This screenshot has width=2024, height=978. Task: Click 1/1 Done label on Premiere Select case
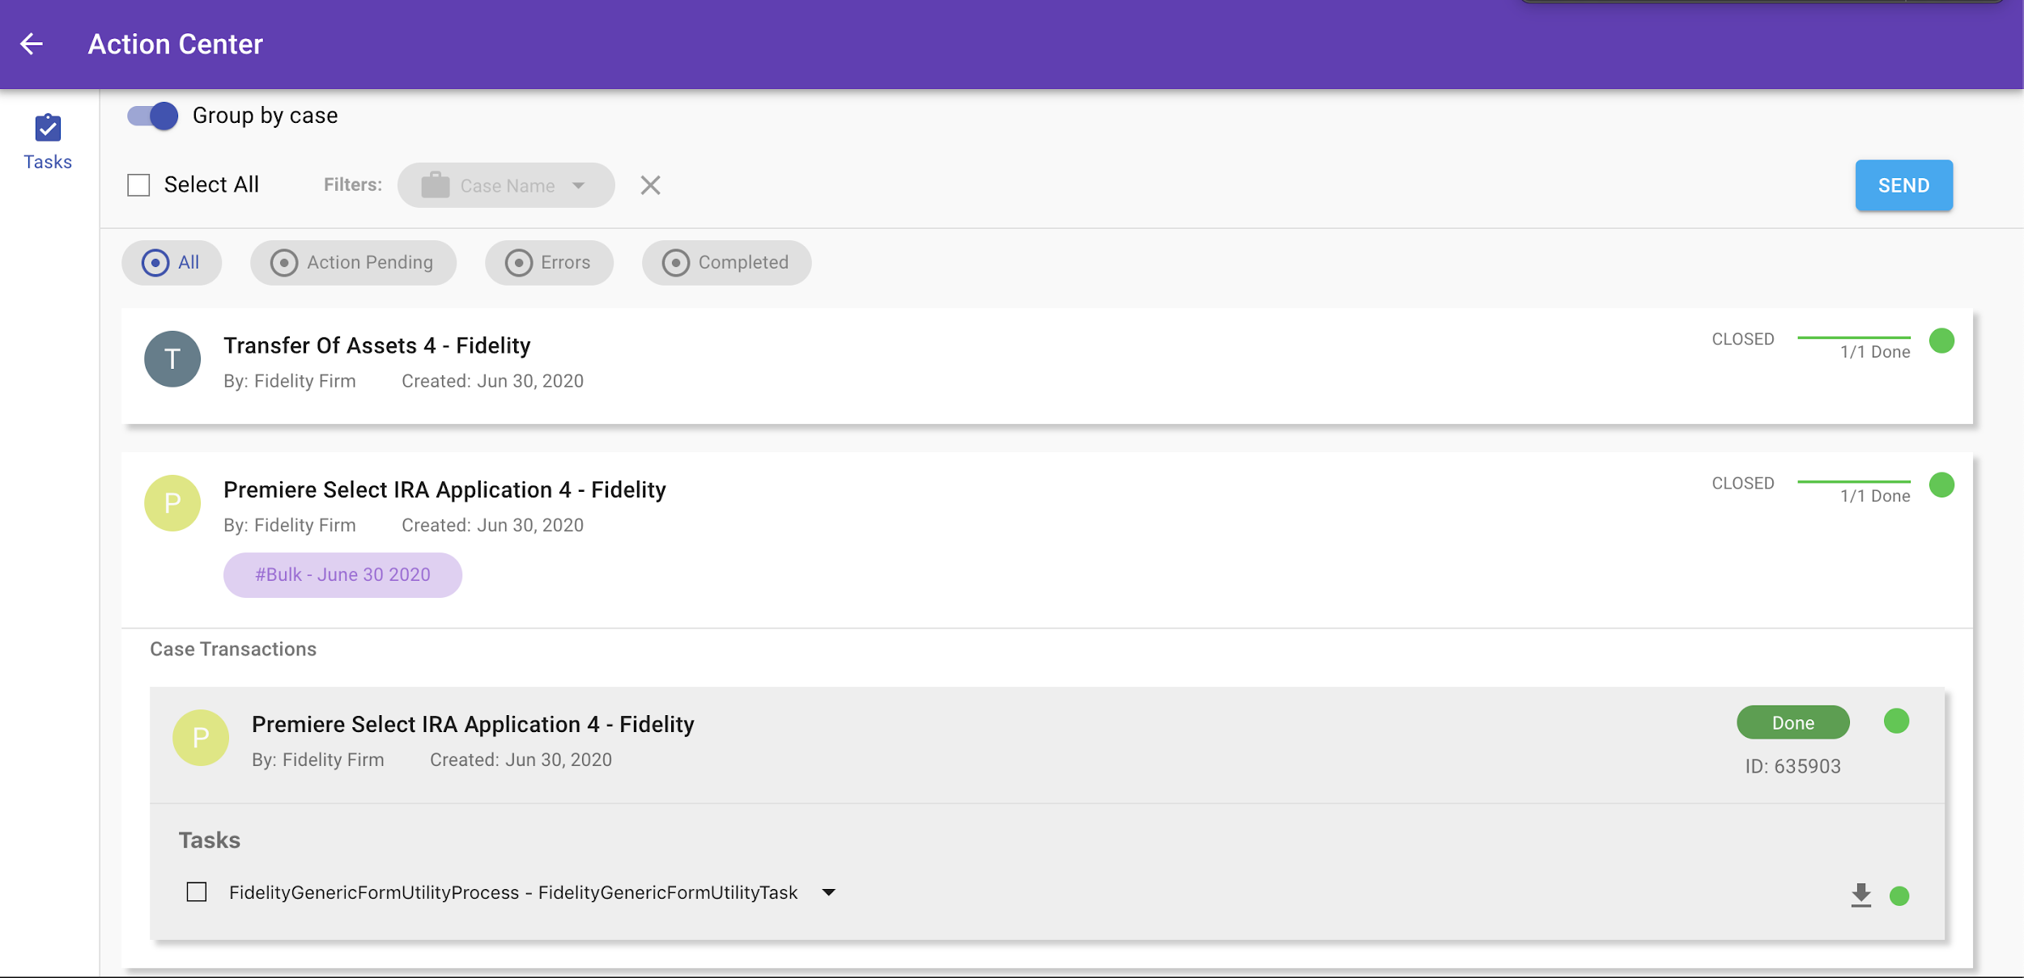(1875, 496)
